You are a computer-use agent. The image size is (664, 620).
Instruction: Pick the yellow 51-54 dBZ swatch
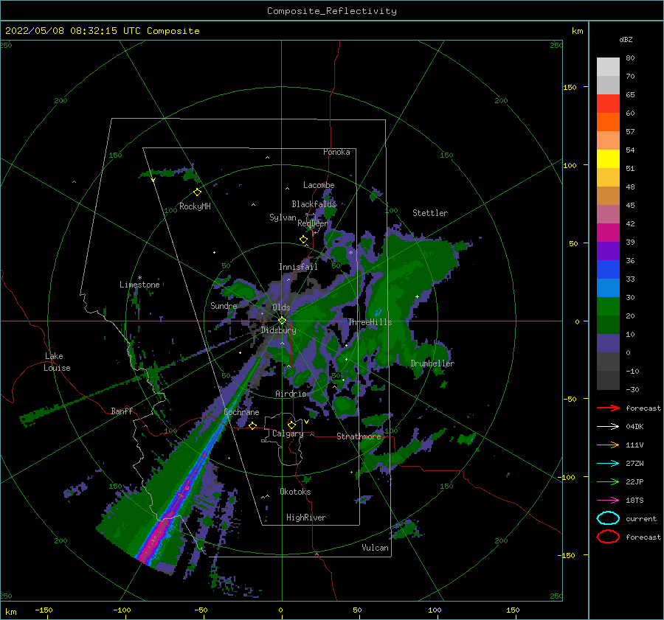[608, 159]
